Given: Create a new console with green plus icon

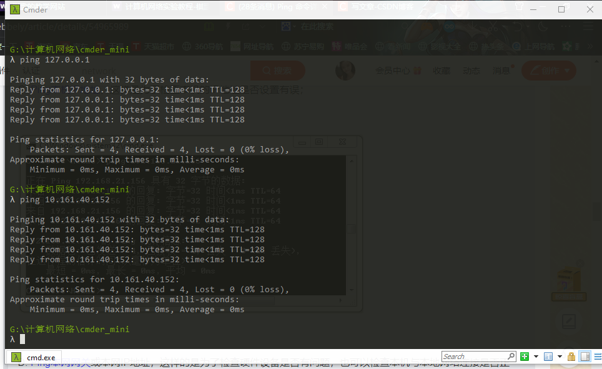Looking at the screenshot, I should (525, 357).
